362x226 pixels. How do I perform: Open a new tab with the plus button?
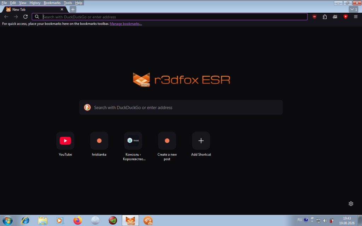pyautogui.click(x=73, y=10)
